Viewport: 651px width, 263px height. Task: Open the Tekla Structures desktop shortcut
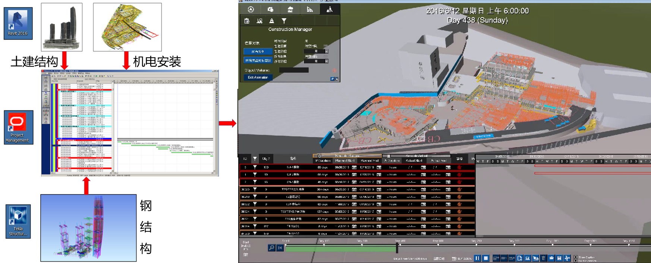[18, 221]
